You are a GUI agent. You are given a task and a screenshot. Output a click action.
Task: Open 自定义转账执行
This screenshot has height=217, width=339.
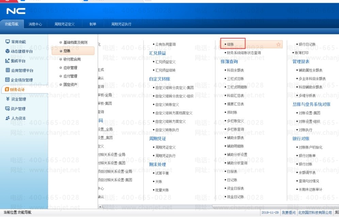167,130
